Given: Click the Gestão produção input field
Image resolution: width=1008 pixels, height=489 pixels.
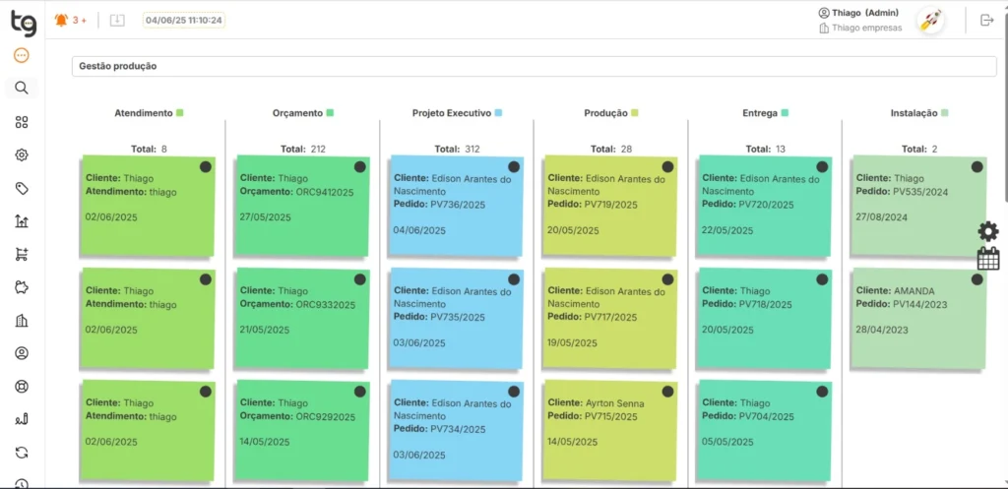Looking at the screenshot, I should pos(534,66).
